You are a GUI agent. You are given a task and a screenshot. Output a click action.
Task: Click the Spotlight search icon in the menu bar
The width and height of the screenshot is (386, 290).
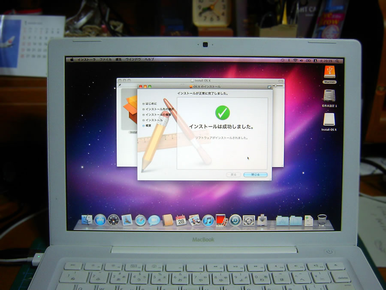click(x=337, y=61)
